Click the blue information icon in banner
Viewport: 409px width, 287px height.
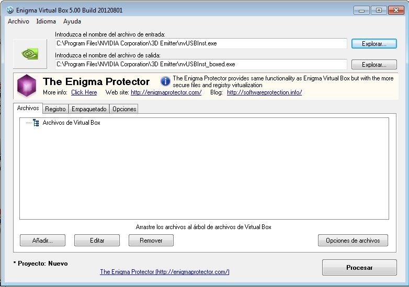(x=165, y=81)
